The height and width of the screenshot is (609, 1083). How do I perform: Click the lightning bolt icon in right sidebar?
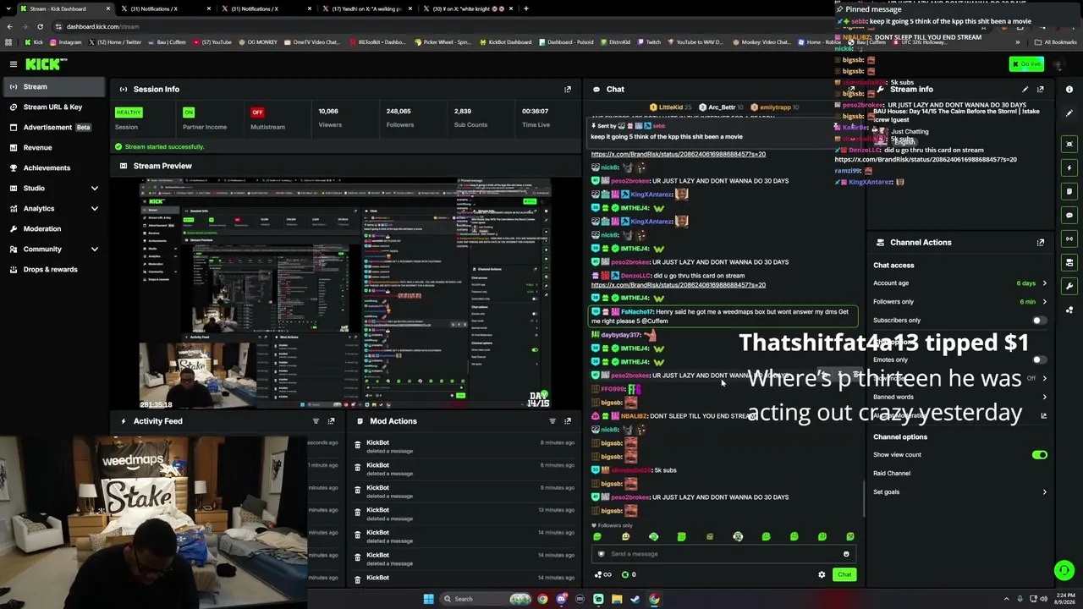click(x=1069, y=167)
